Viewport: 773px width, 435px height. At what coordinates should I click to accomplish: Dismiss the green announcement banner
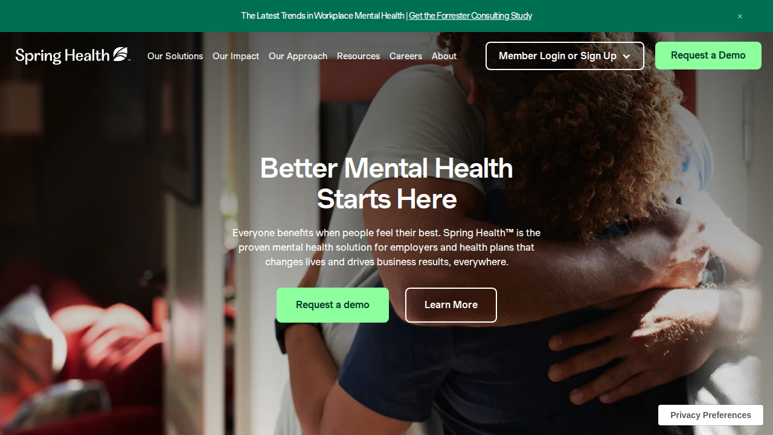[x=740, y=16]
